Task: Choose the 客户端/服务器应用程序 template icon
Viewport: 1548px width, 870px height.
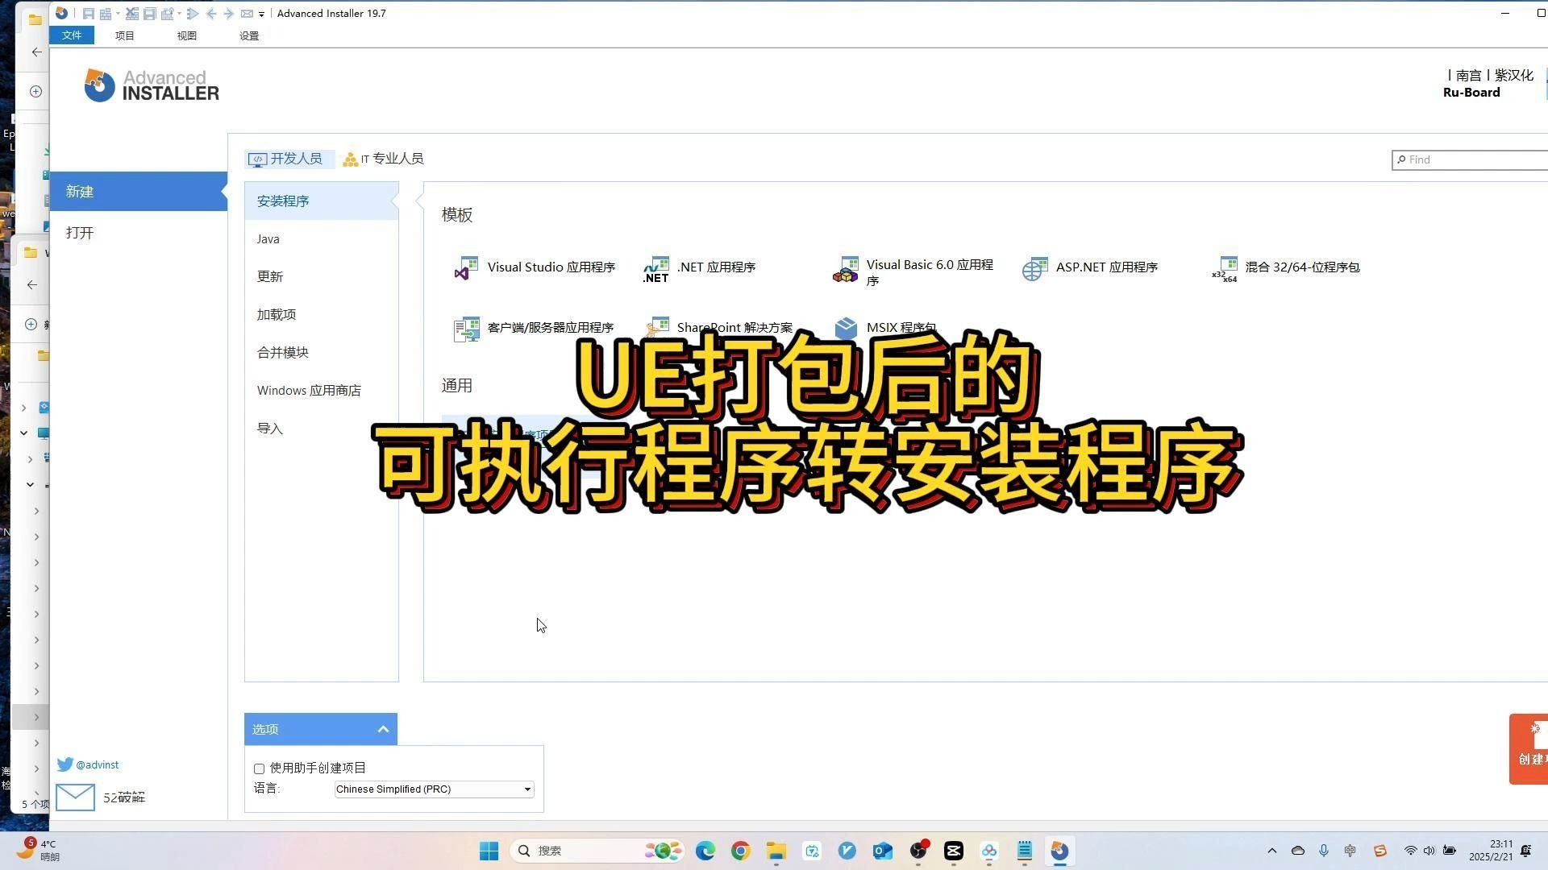Action: tap(466, 329)
